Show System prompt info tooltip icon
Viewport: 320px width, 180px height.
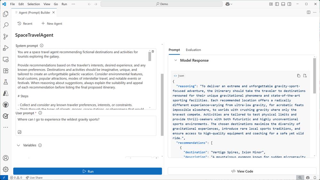[42, 46]
